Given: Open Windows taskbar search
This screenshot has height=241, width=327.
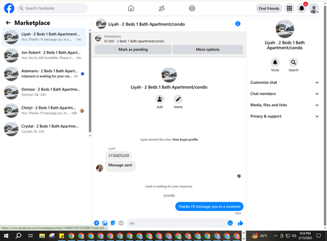Looking at the screenshot, I should click(x=18, y=236).
